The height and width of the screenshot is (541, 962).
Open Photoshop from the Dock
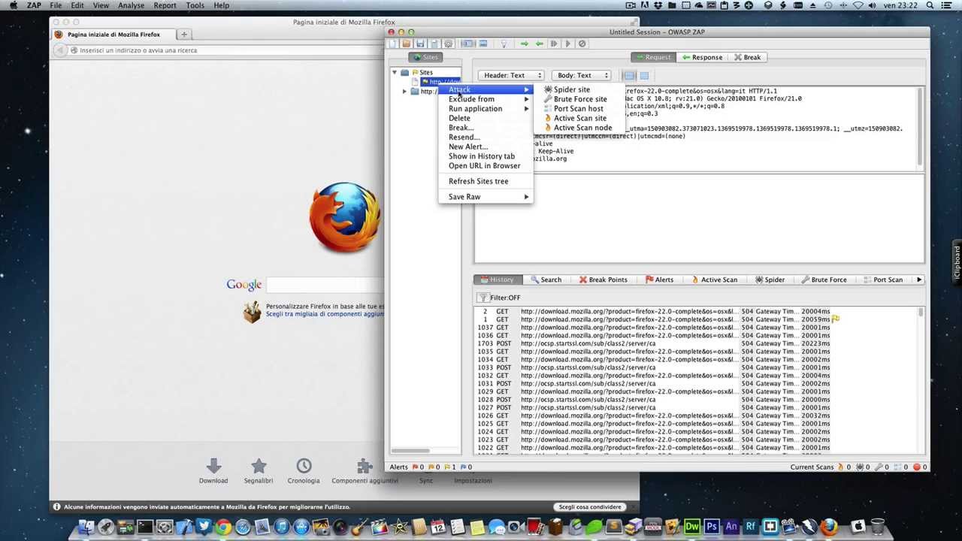pyautogui.click(x=711, y=527)
